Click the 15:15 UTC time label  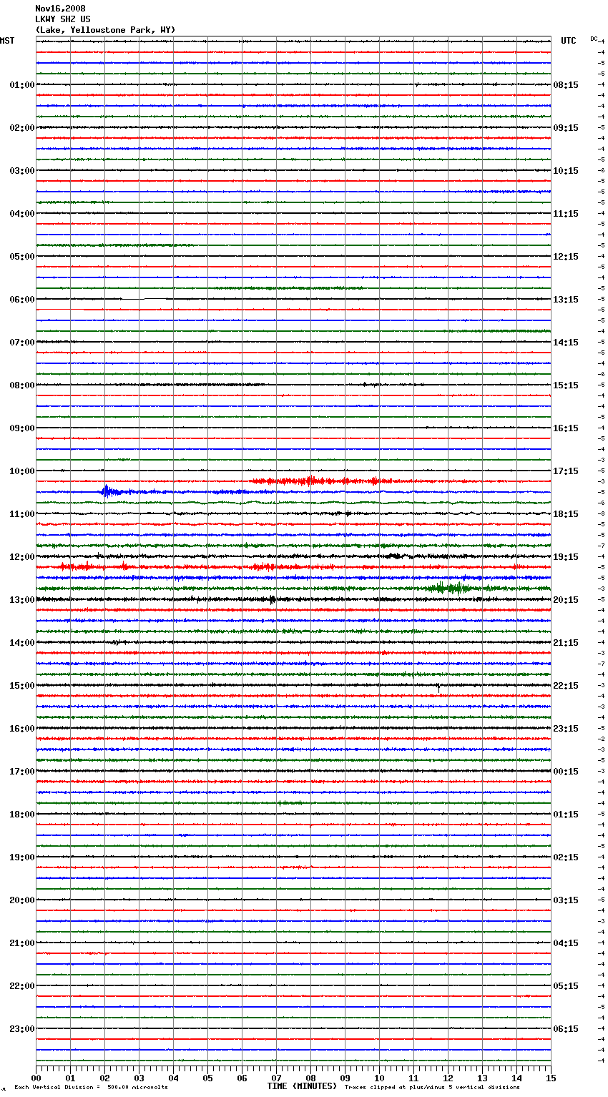point(566,385)
